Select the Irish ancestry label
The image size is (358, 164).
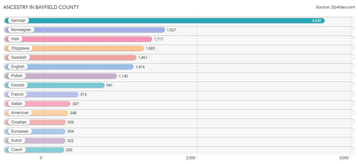15,39
